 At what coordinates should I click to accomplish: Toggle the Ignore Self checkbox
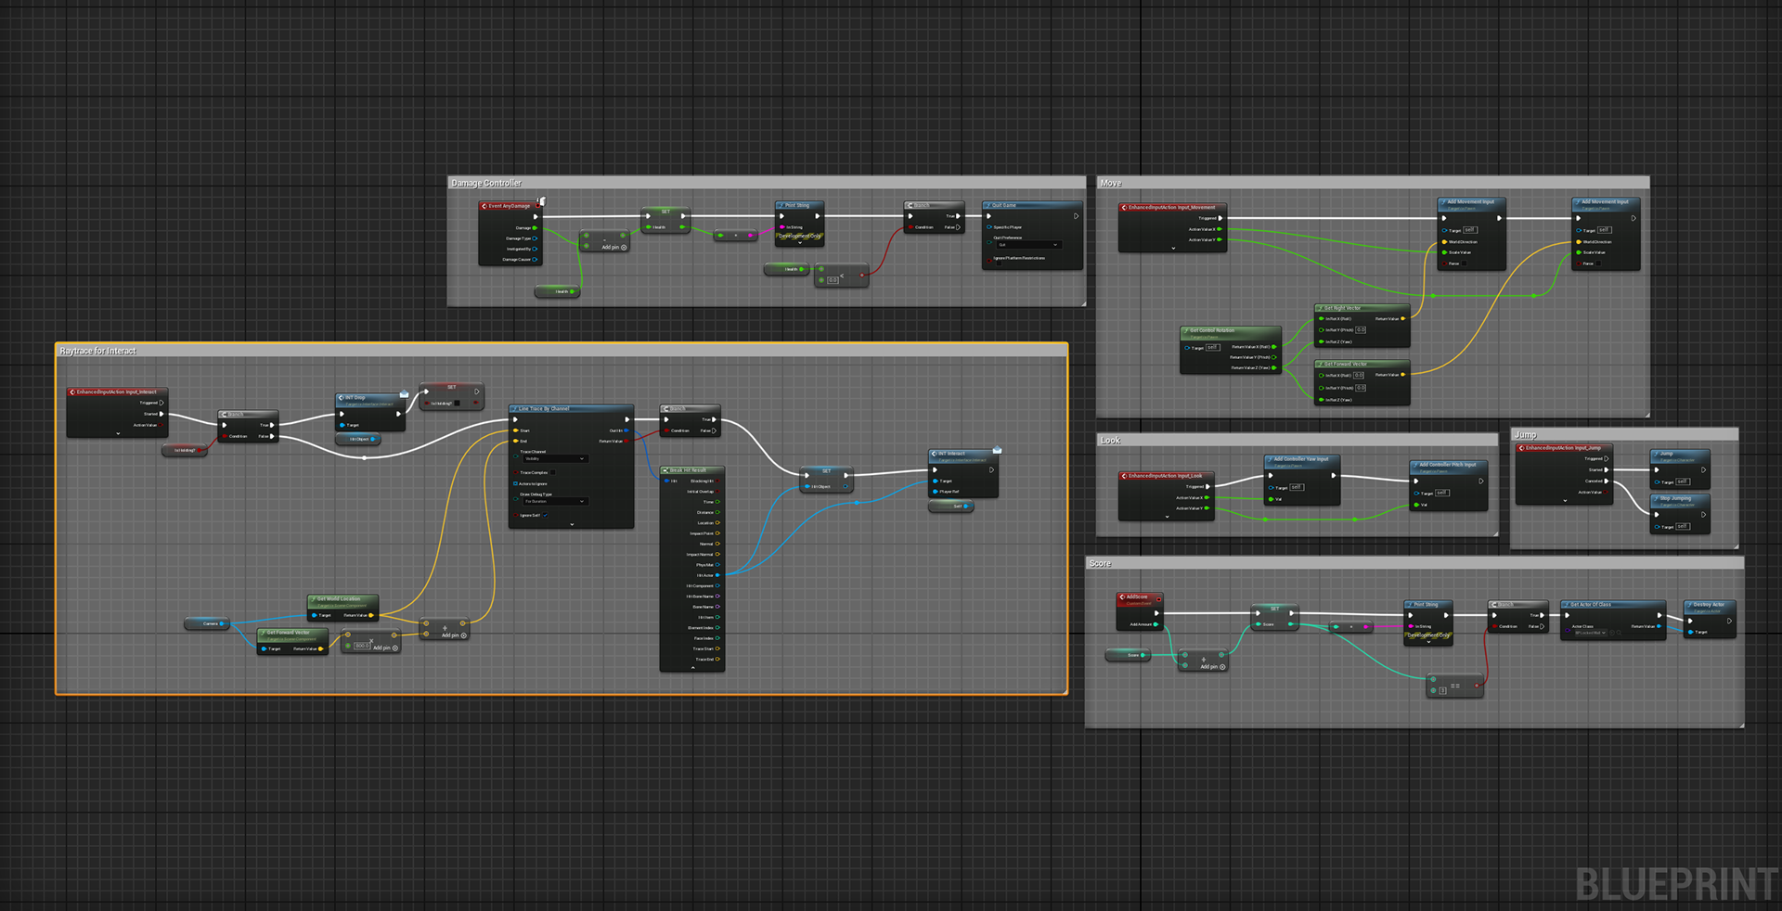(x=546, y=515)
